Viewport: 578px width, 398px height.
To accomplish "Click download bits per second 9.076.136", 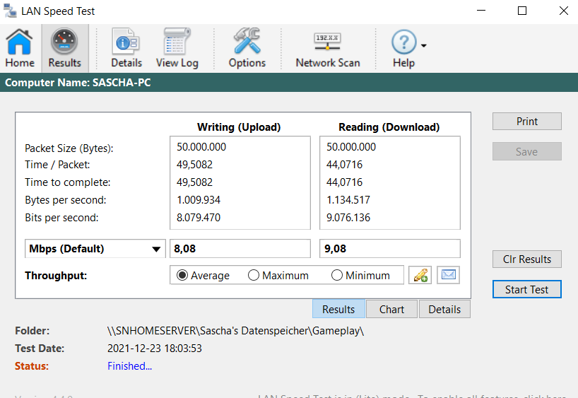I will point(348,218).
